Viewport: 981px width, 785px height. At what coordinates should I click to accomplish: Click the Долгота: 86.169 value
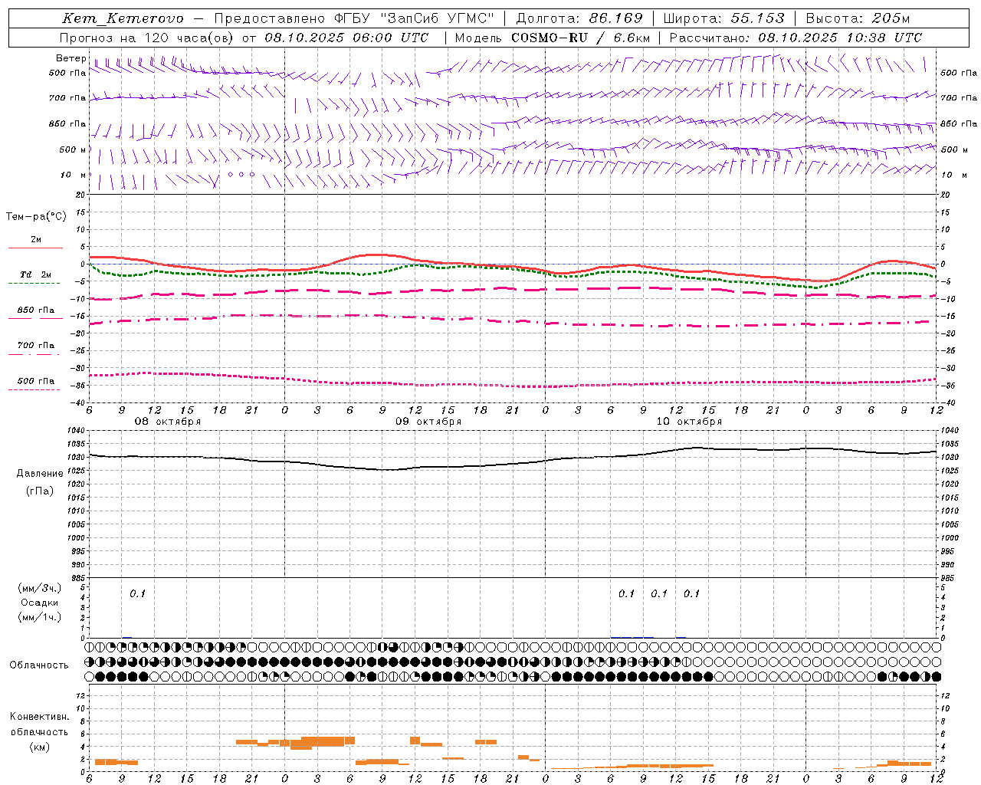coord(579,18)
